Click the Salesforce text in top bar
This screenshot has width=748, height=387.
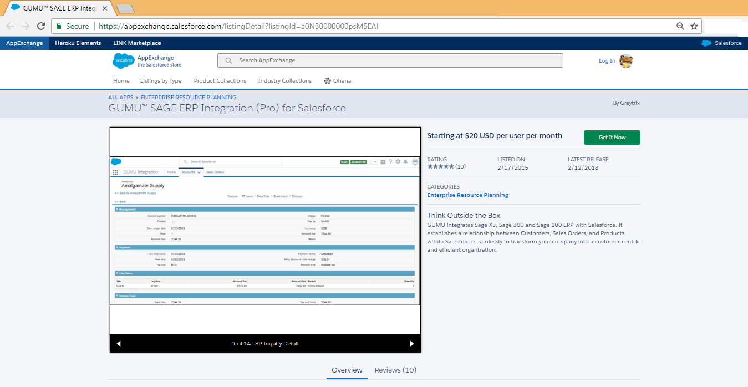(x=728, y=43)
